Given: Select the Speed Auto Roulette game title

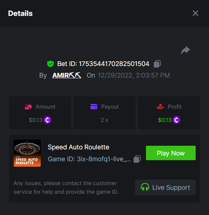Looking at the screenshot, I should pyautogui.click(x=79, y=147).
